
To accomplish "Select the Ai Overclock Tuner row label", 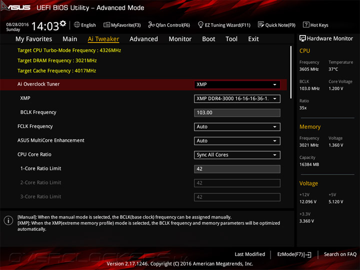I will (x=38, y=84).
